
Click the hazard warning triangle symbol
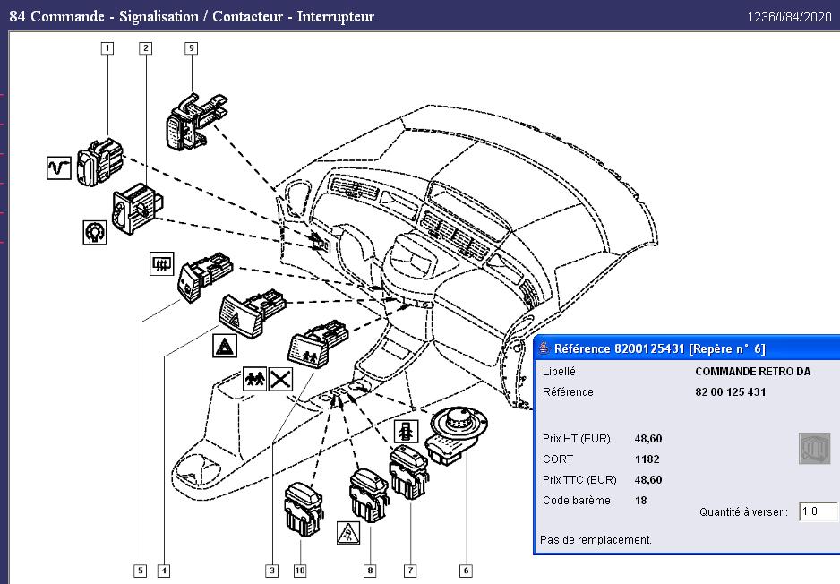pyautogui.click(x=226, y=347)
